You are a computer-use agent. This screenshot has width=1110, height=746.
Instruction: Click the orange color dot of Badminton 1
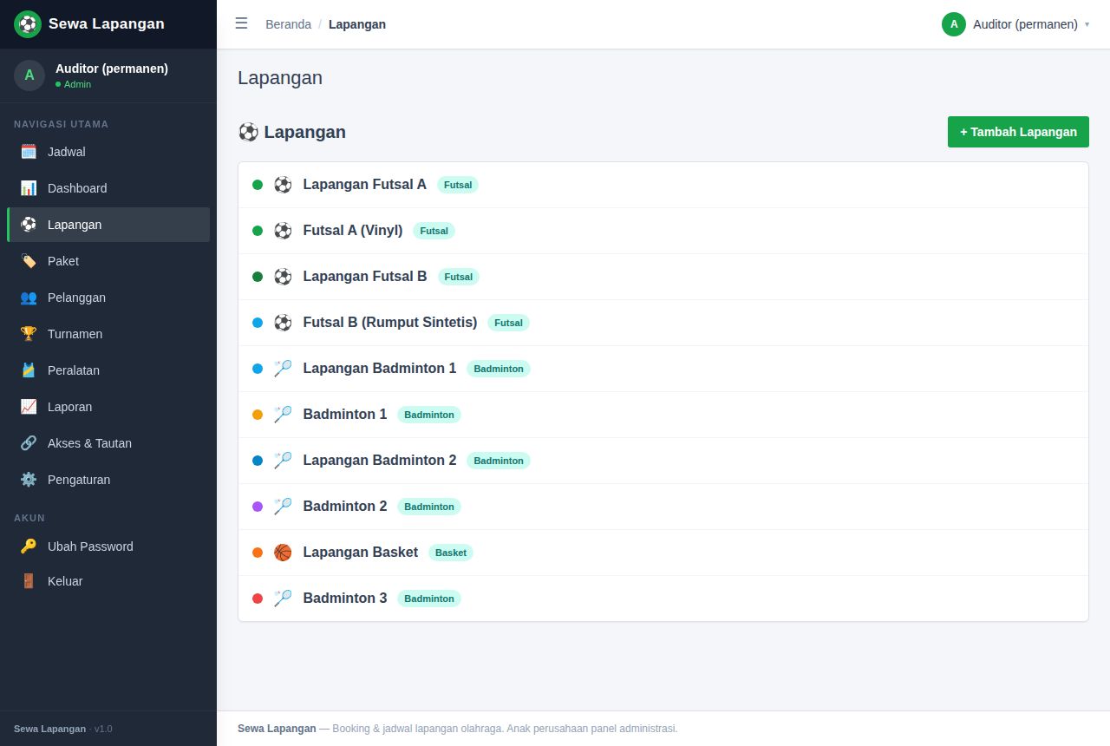(x=258, y=415)
